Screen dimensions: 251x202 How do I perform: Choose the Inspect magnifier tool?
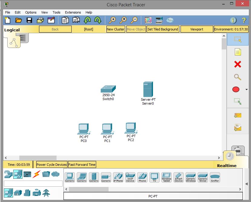click(x=238, y=77)
